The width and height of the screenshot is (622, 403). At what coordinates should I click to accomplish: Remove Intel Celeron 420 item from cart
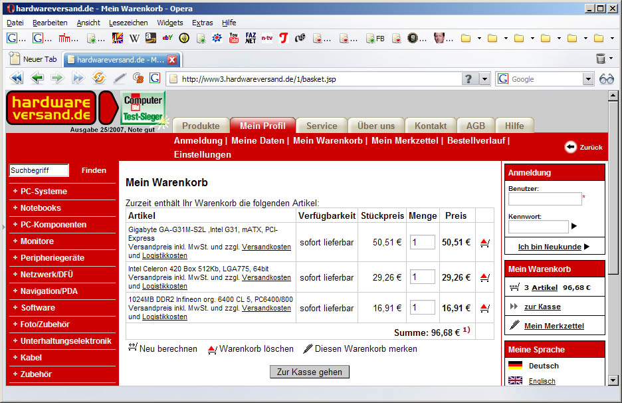tap(484, 277)
